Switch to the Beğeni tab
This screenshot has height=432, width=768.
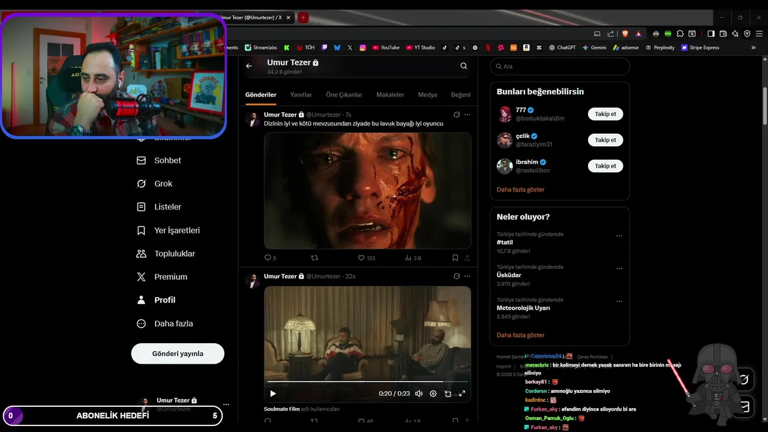461,95
